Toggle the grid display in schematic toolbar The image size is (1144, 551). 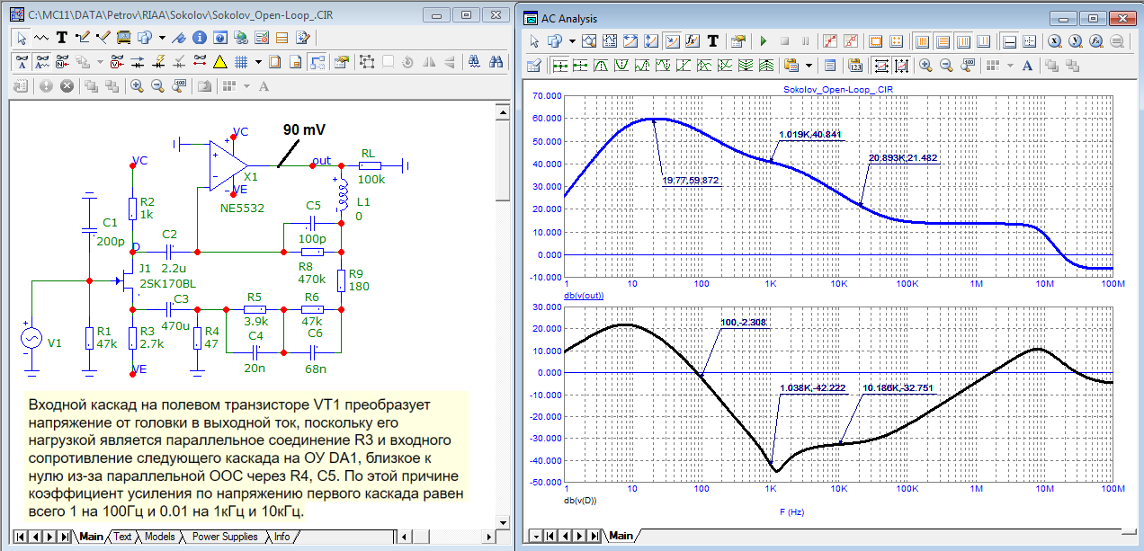tap(240, 62)
